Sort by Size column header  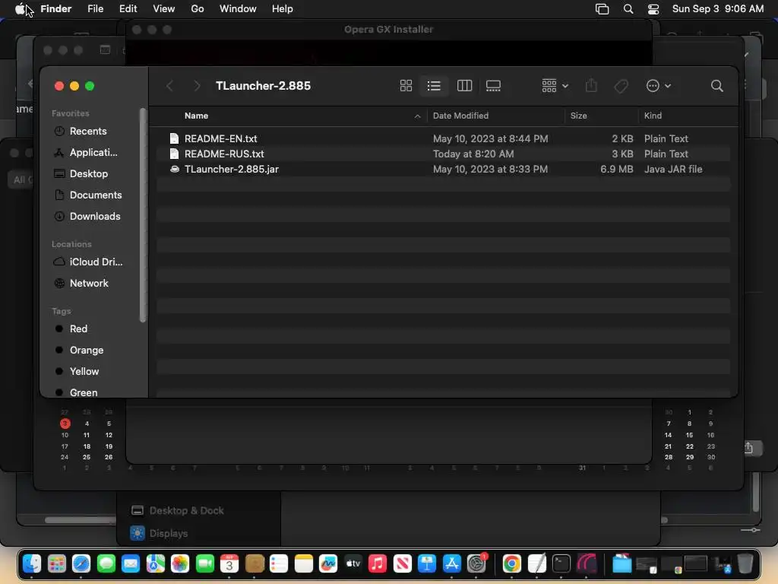pyautogui.click(x=578, y=116)
